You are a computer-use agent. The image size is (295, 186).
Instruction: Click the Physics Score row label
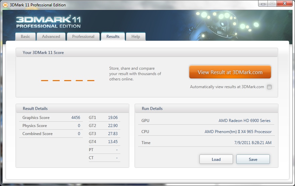pos(35,126)
